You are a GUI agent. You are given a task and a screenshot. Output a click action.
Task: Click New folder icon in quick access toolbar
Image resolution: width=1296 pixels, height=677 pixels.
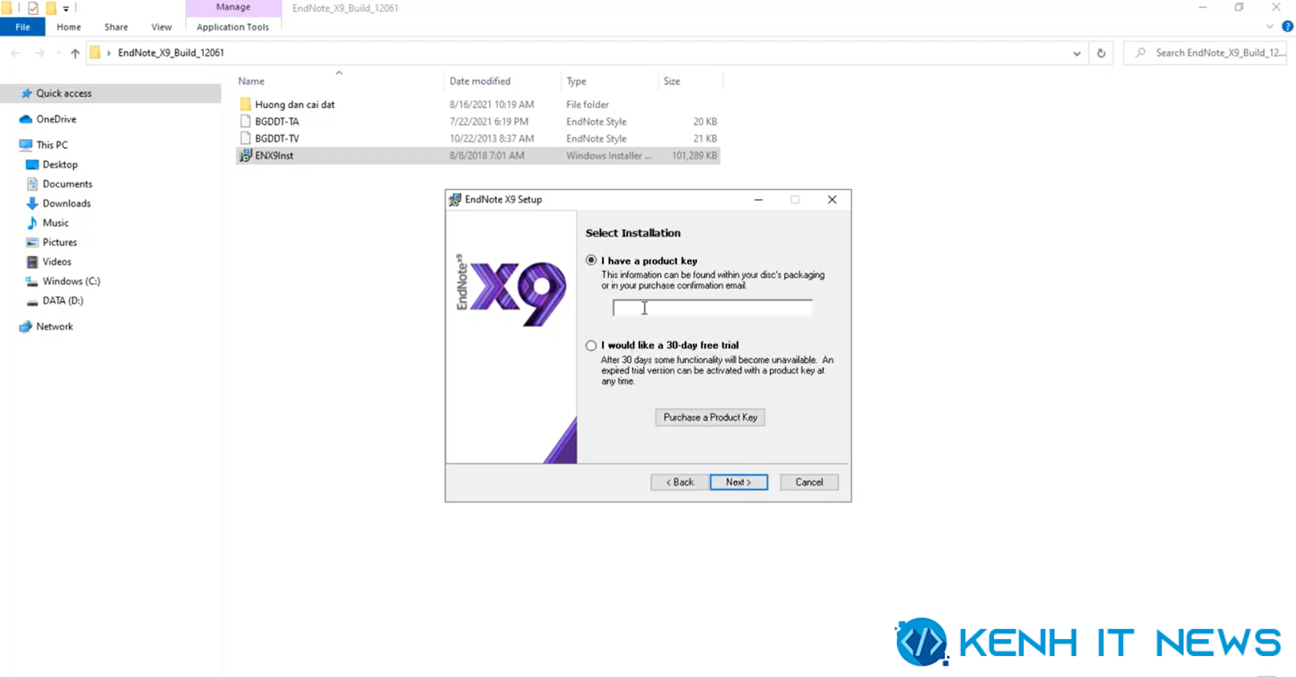pos(51,8)
